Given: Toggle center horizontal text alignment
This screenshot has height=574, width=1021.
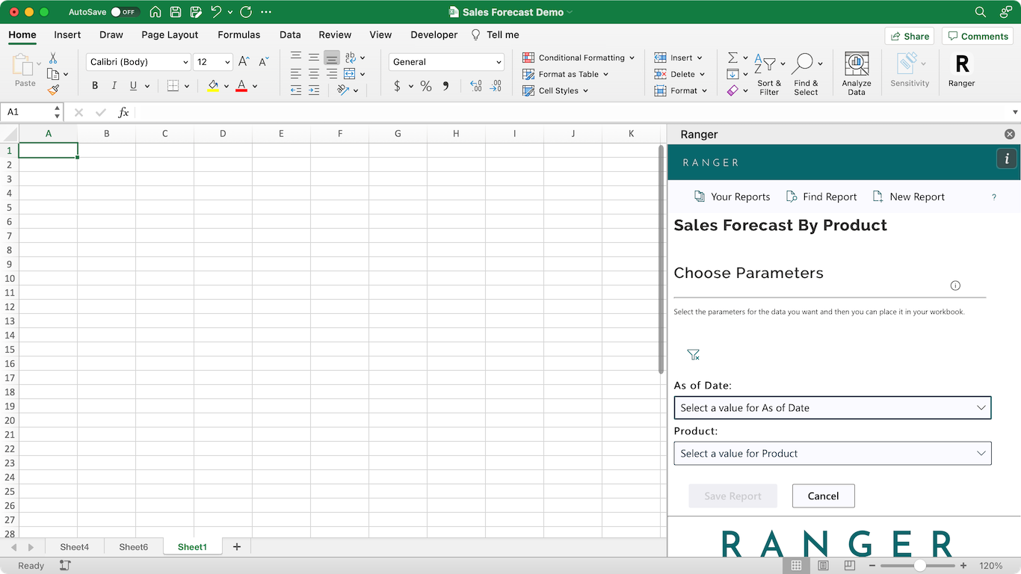Looking at the screenshot, I should click(314, 74).
